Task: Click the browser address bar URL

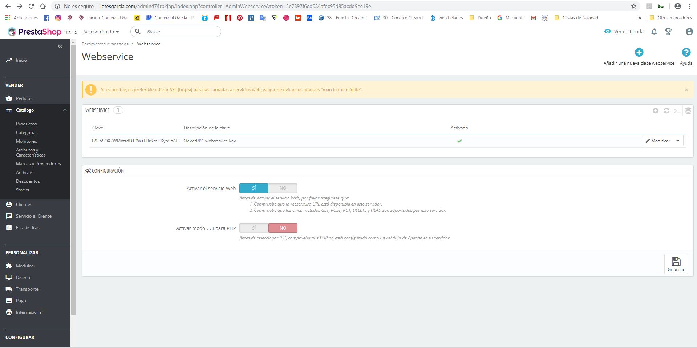Action: (x=236, y=6)
